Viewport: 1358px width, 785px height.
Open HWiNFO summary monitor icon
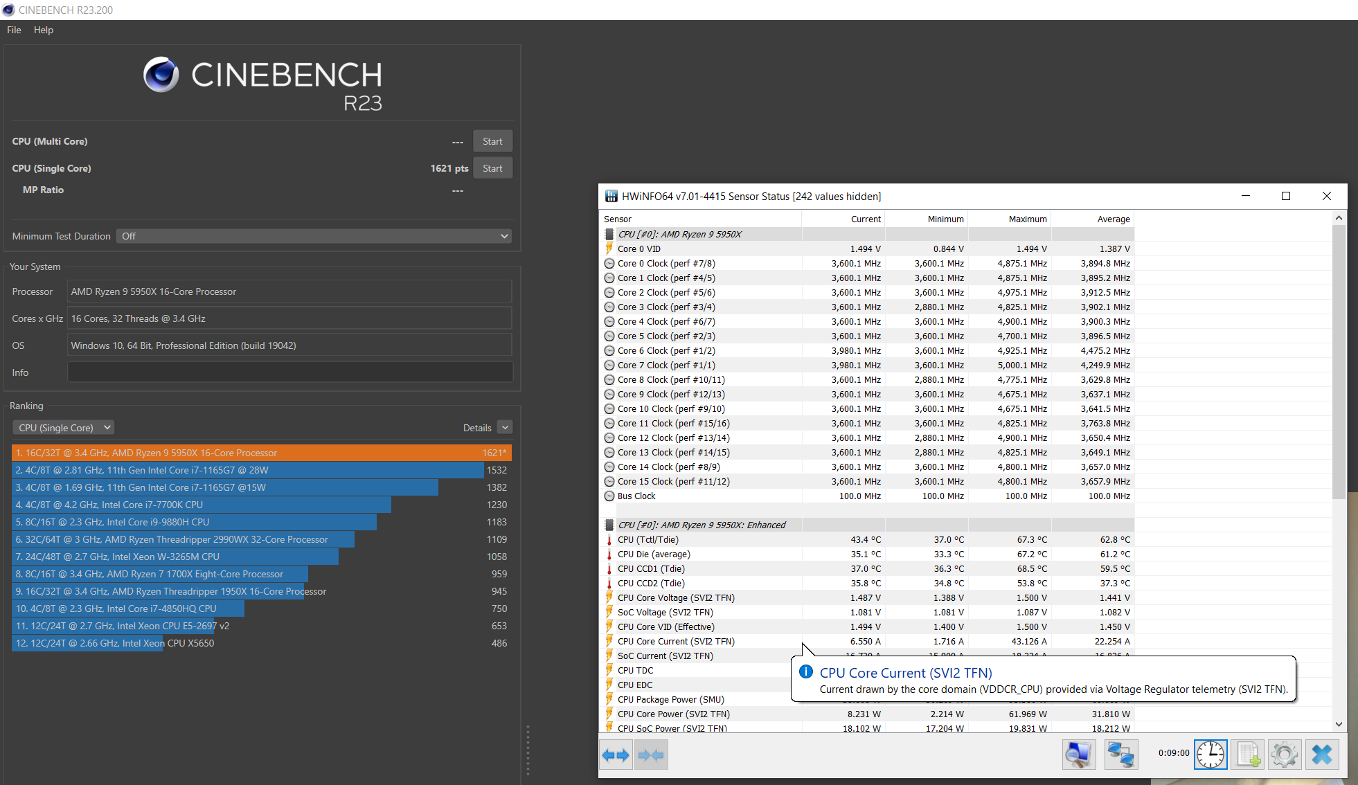point(1078,755)
